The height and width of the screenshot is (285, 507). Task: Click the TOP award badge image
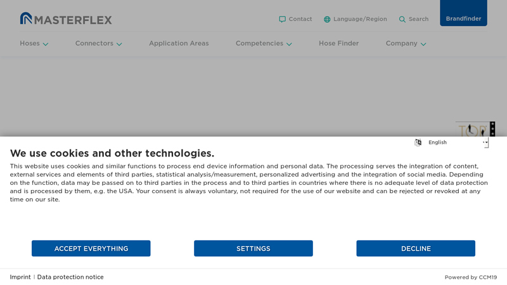pyautogui.click(x=472, y=129)
